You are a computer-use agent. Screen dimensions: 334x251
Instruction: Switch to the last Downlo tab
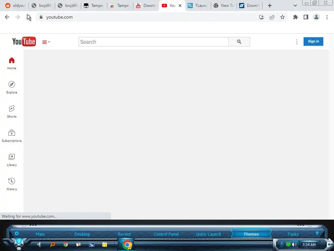[250, 6]
